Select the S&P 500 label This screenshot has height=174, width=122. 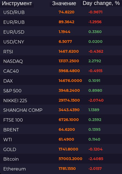pos(12,91)
